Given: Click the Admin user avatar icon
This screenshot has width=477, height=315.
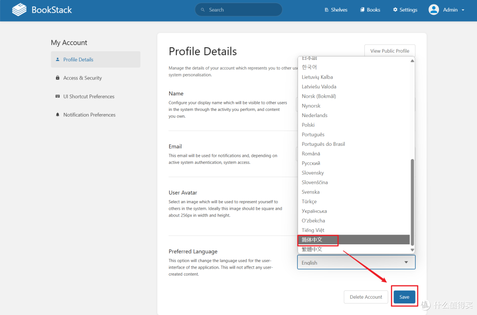Looking at the screenshot, I should (434, 10).
